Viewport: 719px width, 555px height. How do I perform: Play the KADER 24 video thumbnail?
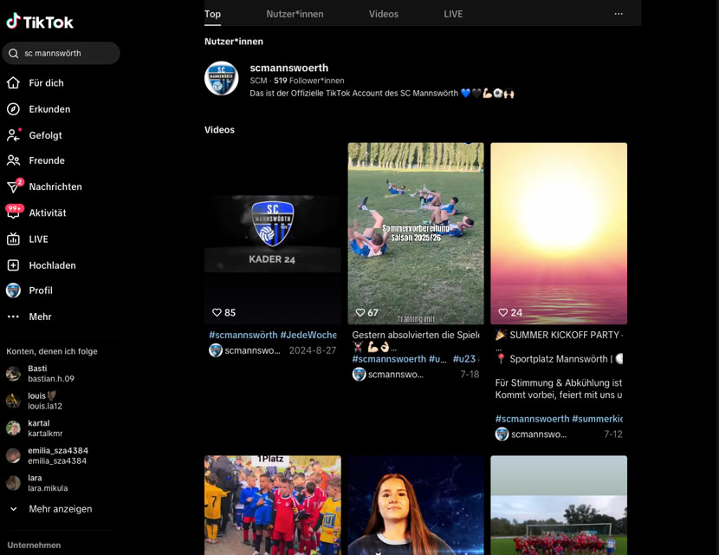click(x=273, y=233)
